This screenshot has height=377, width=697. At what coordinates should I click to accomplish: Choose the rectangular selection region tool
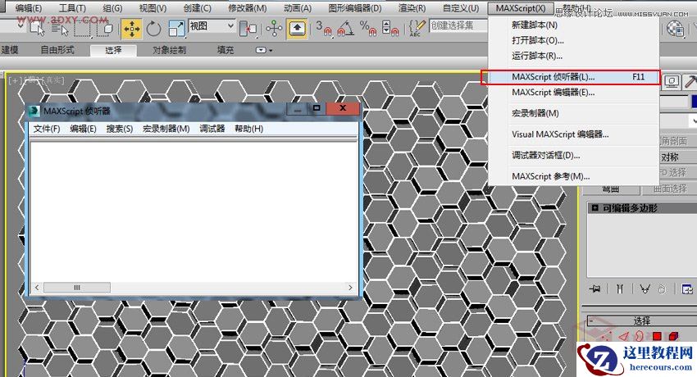point(82,29)
